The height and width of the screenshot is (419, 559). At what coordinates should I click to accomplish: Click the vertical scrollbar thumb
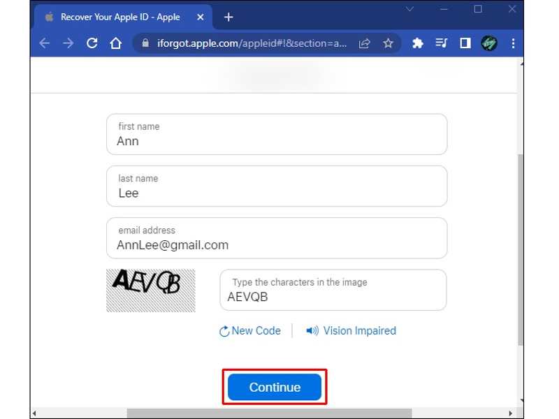(521, 249)
